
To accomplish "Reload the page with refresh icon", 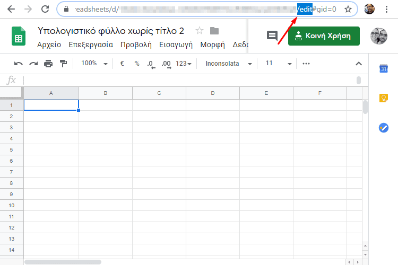I will pyautogui.click(x=45, y=10).
